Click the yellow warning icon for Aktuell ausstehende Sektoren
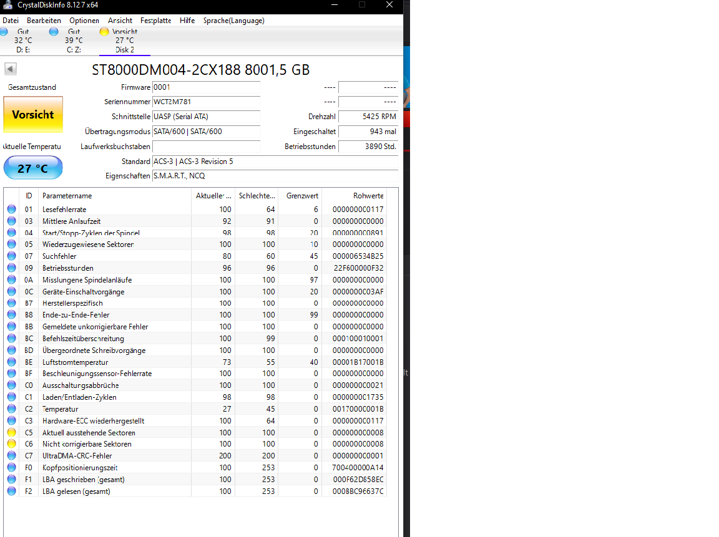The height and width of the screenshot is (537, 719). pyautogui.click(x=11, y=433)
